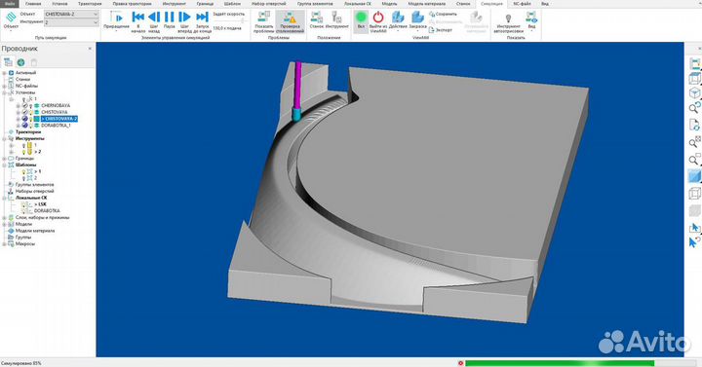
Task: Toggle the lightbulb visibility of CHISTOVAYA
Action: [31, 112]
